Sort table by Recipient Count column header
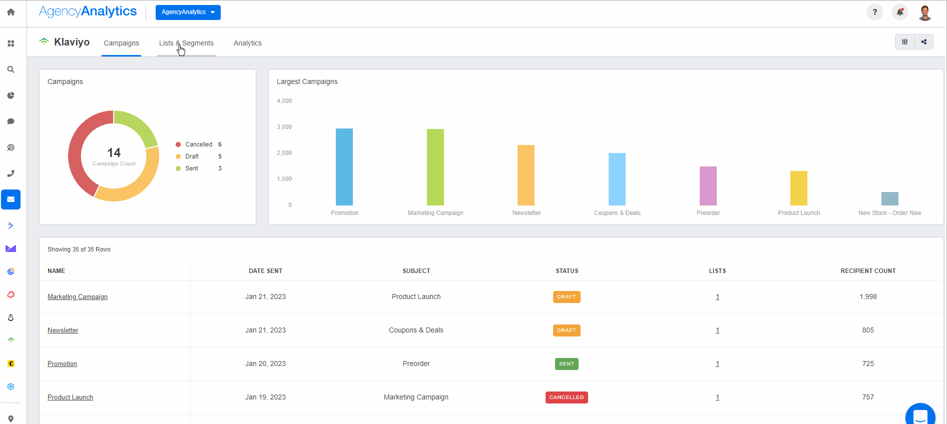947x424 pixels. point(868,271)
